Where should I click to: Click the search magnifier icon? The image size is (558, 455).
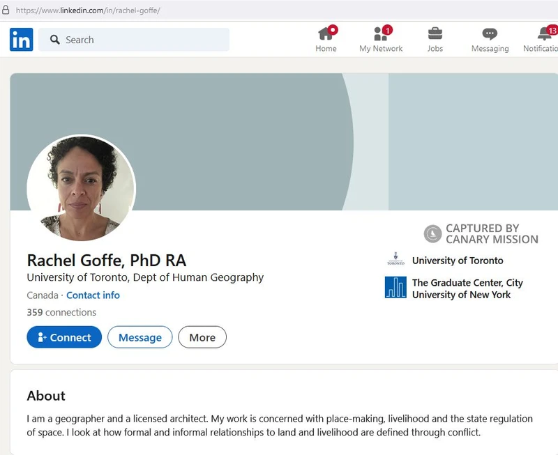coord(54,40)
